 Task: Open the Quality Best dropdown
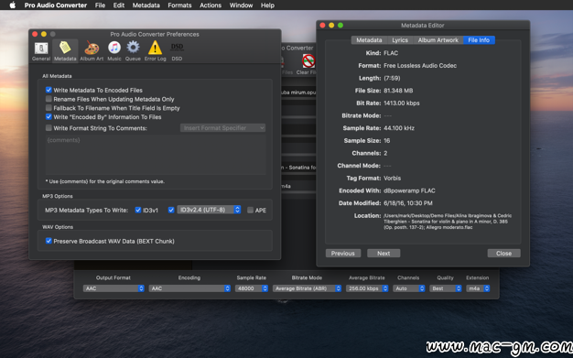coord(446,288)
